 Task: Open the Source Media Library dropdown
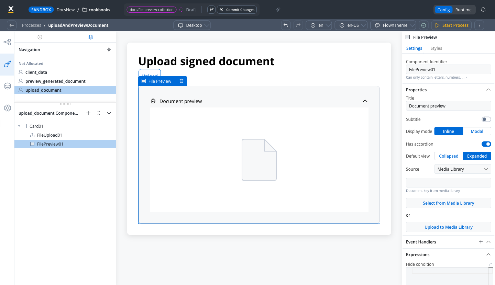point(463,169)
